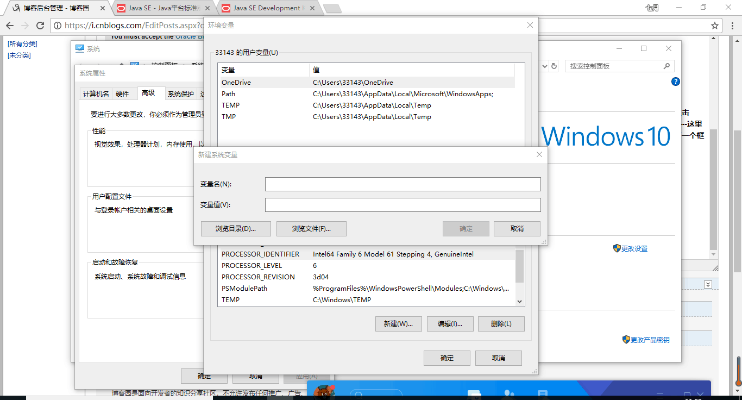Click the browser forward arrow
The height and width of the screenshot is (400, 742).
coord(24,26)
